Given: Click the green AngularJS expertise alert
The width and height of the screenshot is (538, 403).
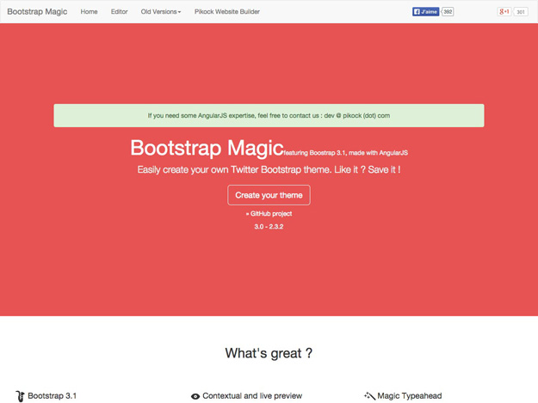Looking at the screenshot, I should click(x=269, y=115).
